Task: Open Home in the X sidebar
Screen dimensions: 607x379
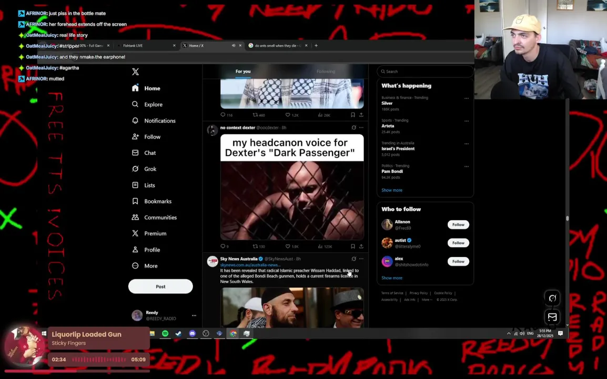Action: (x=146, y=88)
